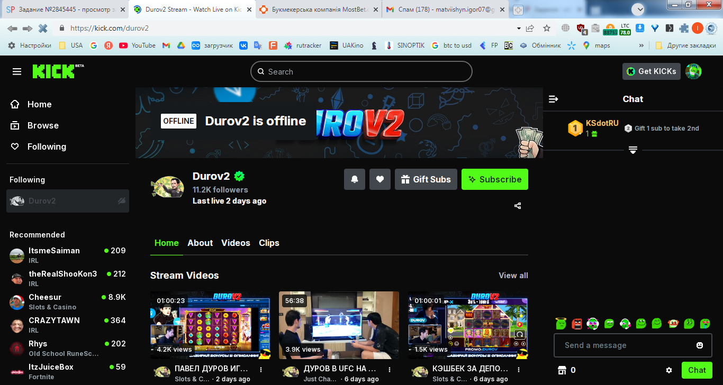
Task: Open the chat leaderboard expand chevron
Action: (x=632, y=150)
